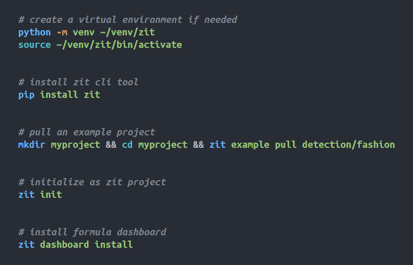Click the init argument in 'zit init'
This screenshot has height=265, width=413.
(x=51, y=195)
